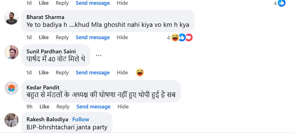
Task: Click Sunil Pardhan Saini's avatar
Action: [12, 52]
